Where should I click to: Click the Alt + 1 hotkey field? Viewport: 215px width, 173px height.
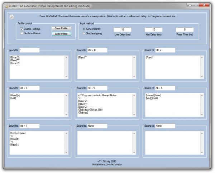[x=29, y=126]
